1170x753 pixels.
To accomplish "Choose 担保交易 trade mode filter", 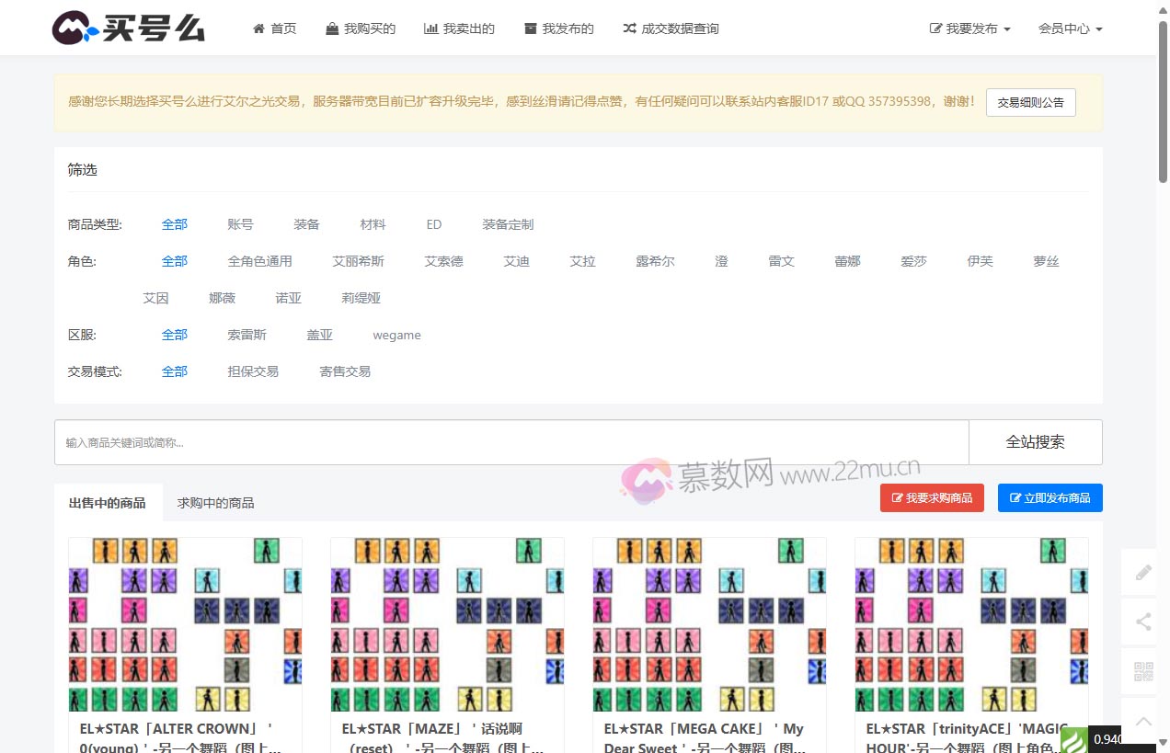I will point(253,371).
